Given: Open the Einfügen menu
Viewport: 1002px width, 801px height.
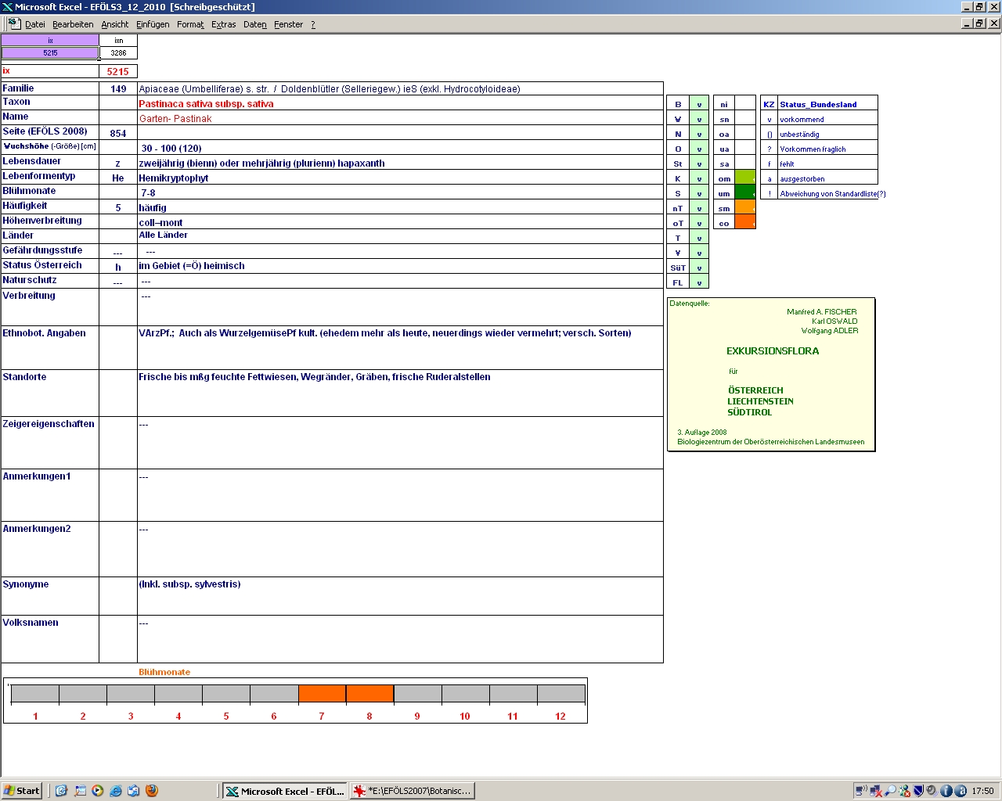Looking at the screenshot, I should [x=153, y=24].
